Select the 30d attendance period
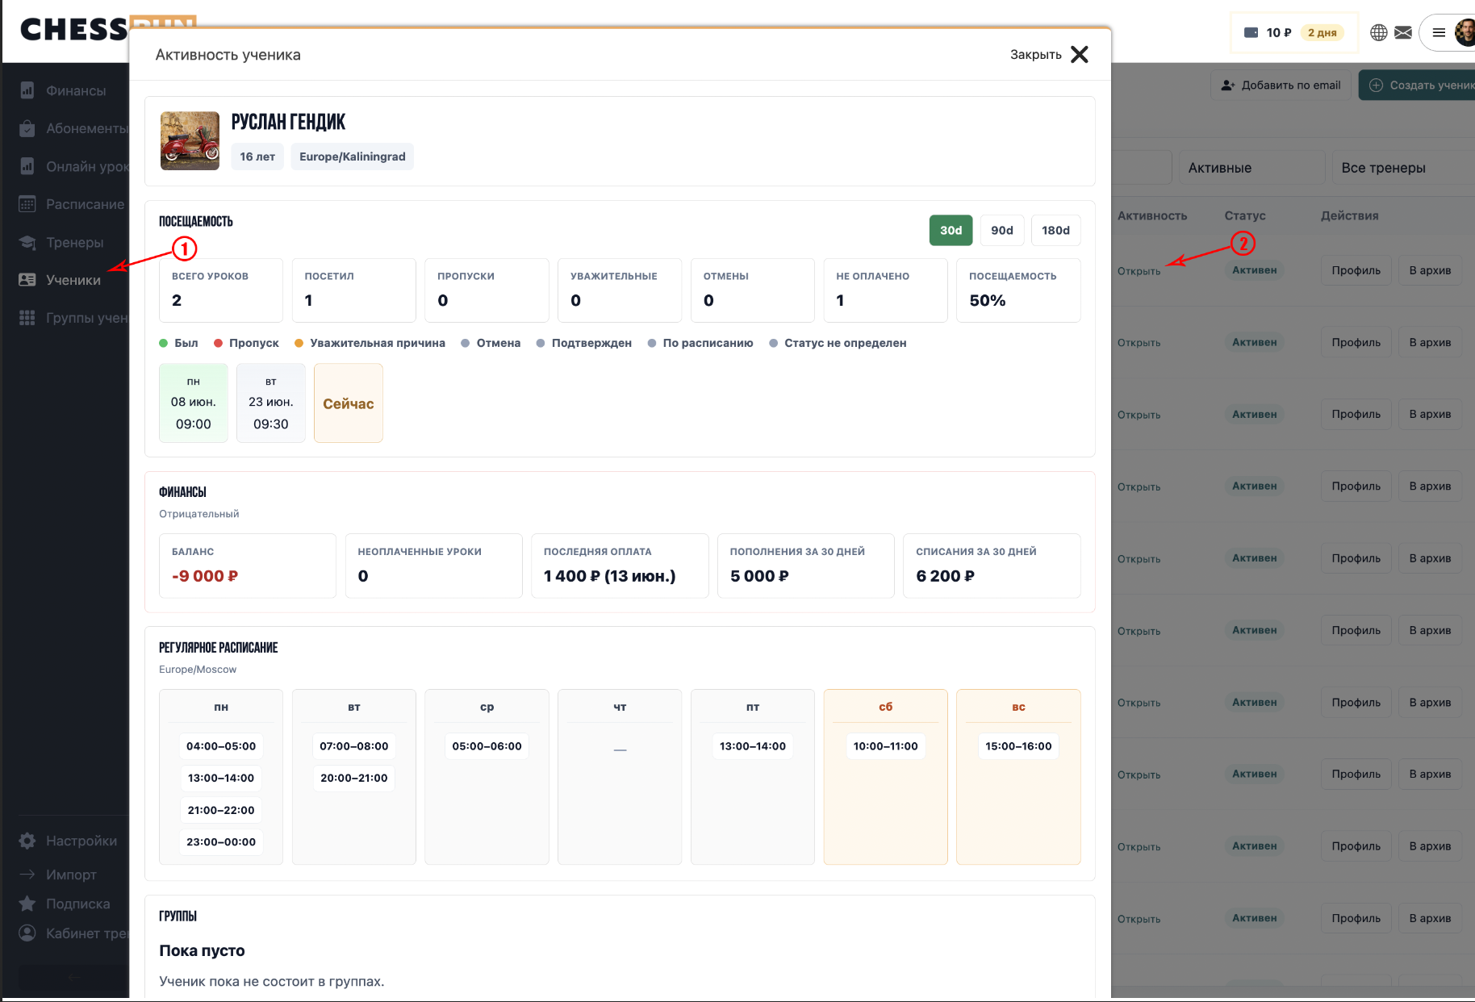This screenshot has height=1002, width=1475. [x=951, y=230]
